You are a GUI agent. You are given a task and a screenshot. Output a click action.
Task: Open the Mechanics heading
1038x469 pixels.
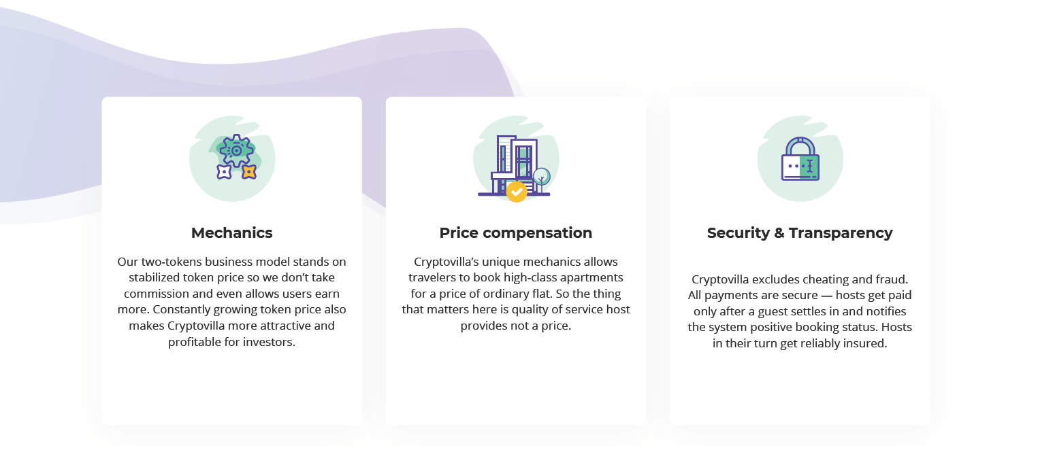[x=232, y=233]
